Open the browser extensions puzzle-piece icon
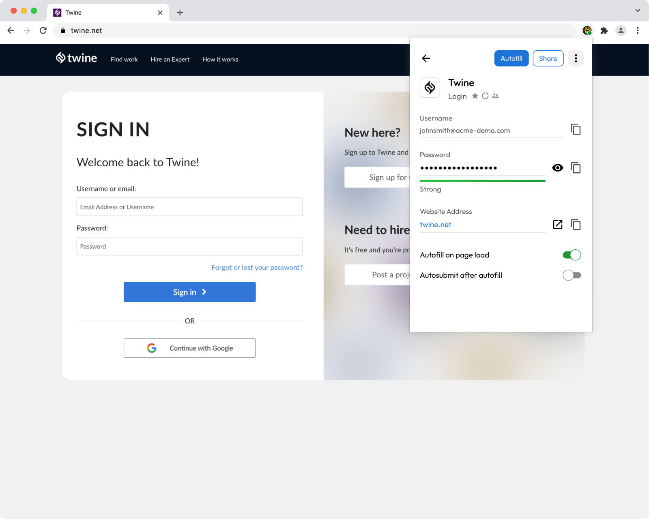 pyautogui.click(x=604, y=30)
